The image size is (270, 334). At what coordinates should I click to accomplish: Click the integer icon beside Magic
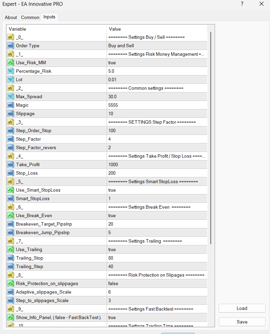tap(11, 105)
